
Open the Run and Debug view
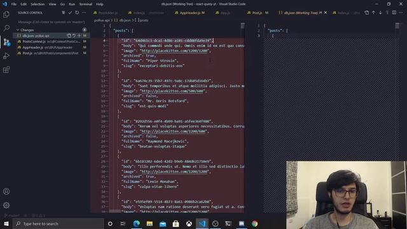[x=6, y=55]
